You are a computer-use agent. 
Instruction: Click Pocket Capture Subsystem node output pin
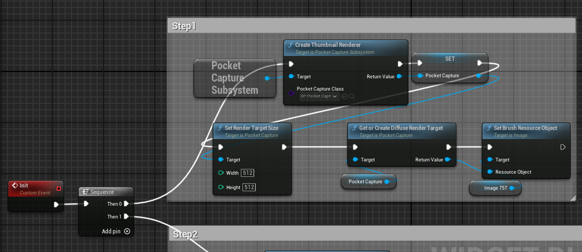point(267,78)
